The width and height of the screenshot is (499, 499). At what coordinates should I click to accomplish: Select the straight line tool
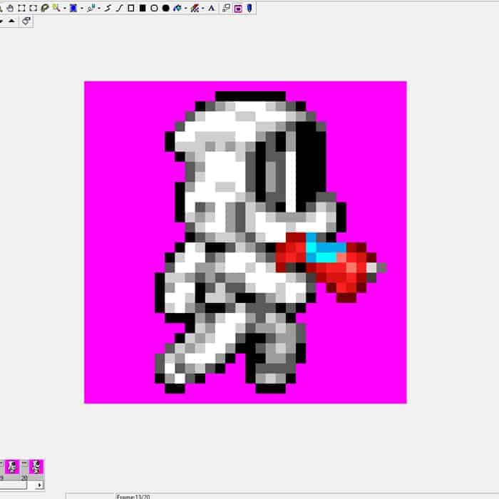(x=119, y=9)
